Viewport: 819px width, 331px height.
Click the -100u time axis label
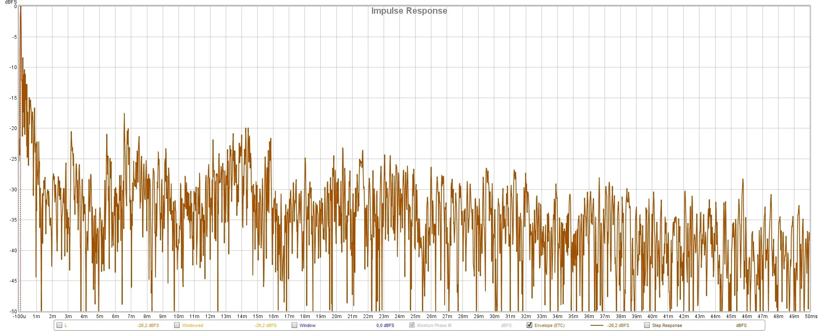pyautogui.click(x=19, y=316)
